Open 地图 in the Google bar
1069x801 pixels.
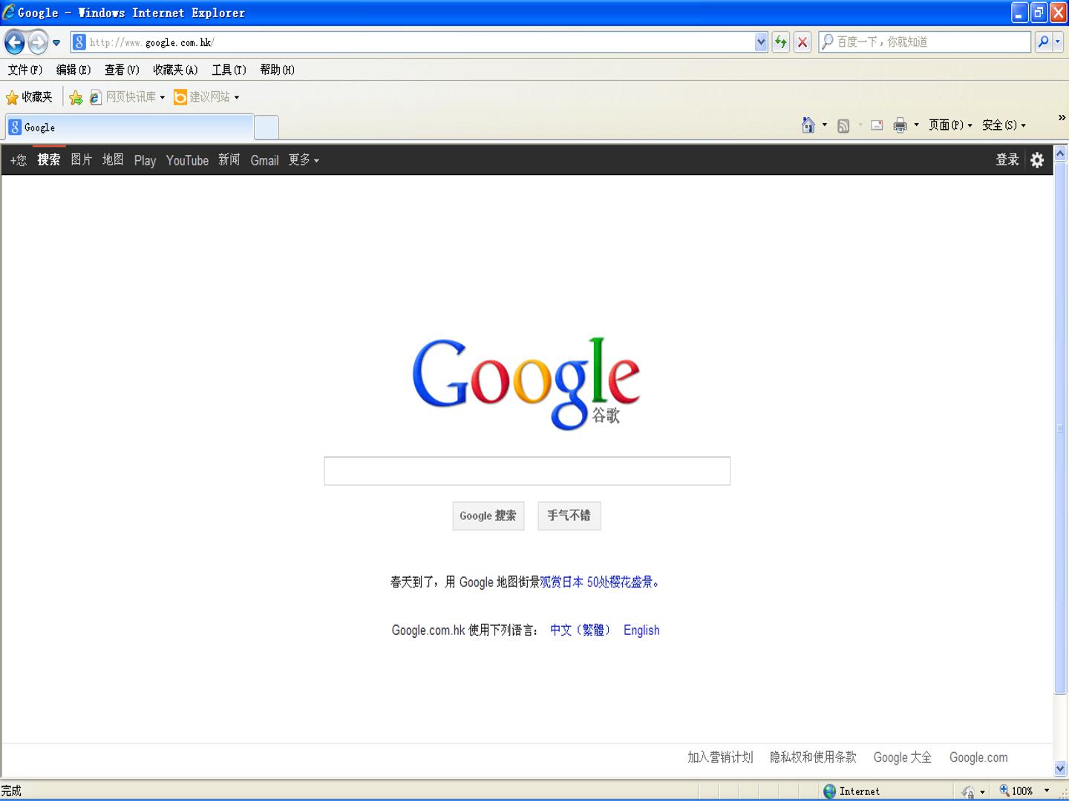point(113,160)
